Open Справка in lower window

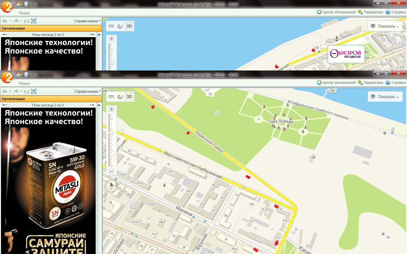point(396,83)
